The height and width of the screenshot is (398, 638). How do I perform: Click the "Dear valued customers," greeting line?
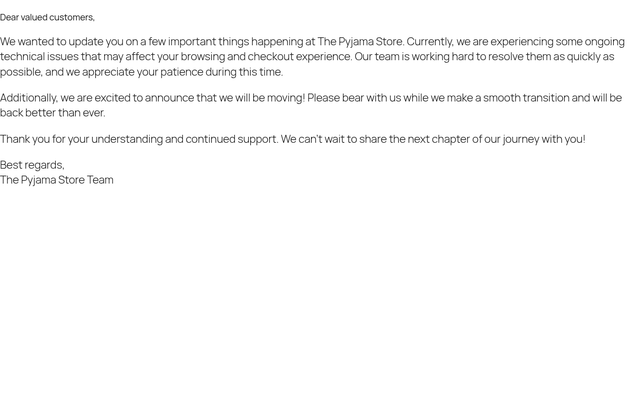(47, 17)
